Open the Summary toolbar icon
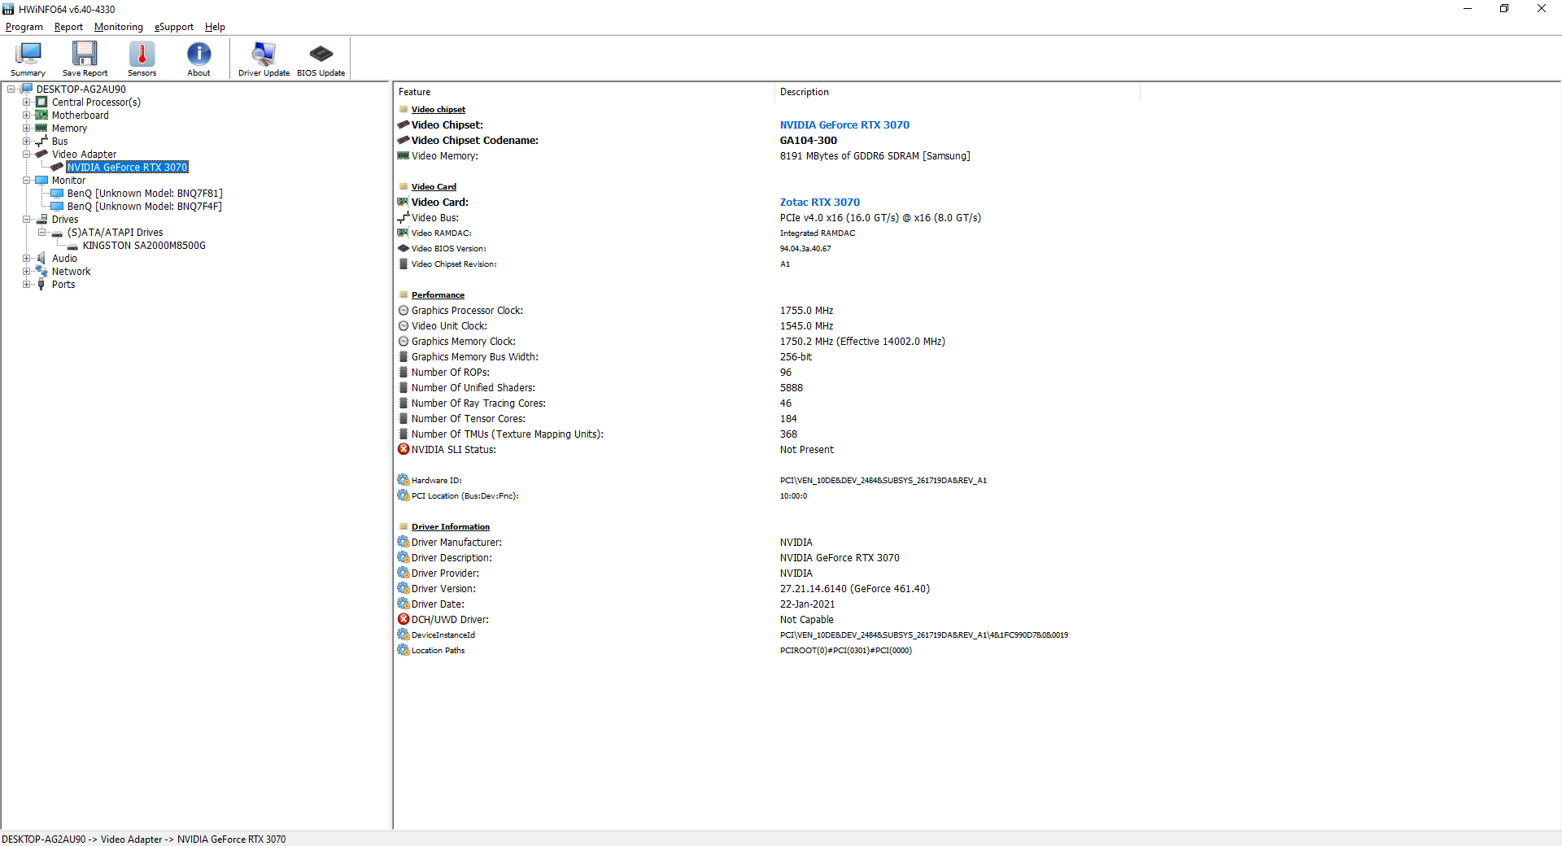Screen dimensions: 1562x846 28,59
